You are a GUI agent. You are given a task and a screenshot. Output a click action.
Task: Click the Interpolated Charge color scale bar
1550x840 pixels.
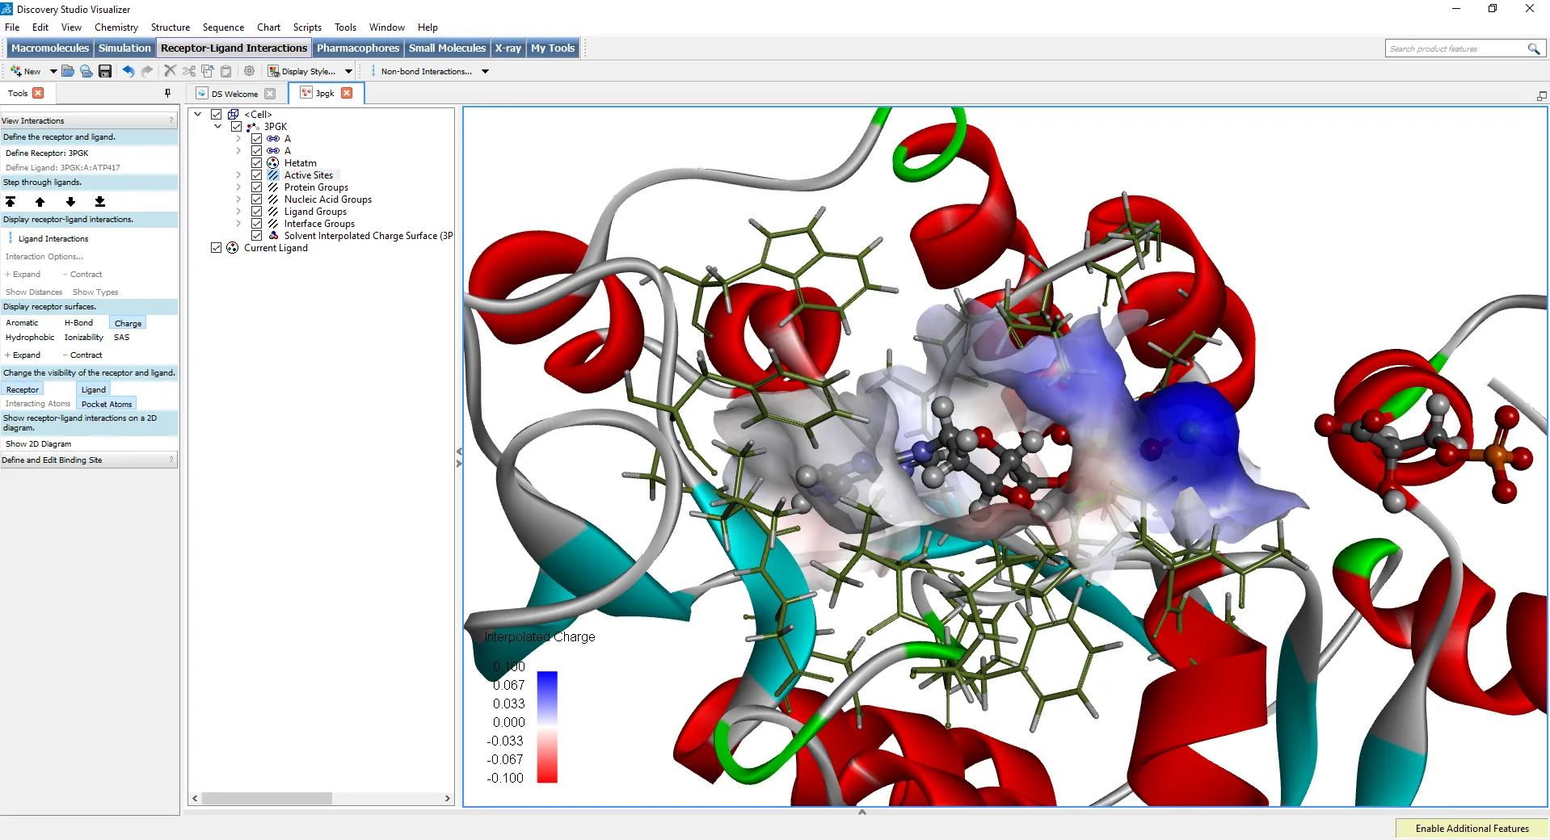547,726
